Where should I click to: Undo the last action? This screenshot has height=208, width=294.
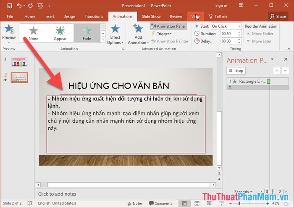coord(19,5)
